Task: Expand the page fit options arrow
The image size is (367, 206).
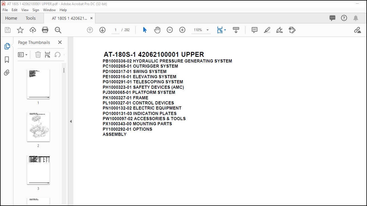Action: click(x=225, y=30)
